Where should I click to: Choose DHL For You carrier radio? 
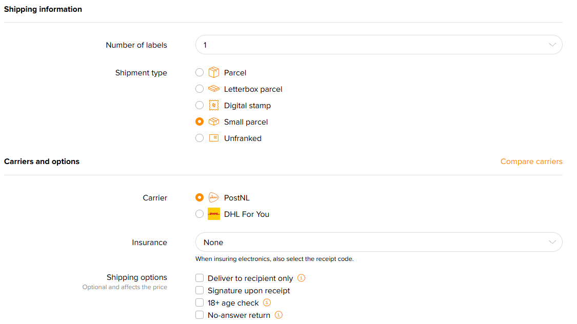200,214
